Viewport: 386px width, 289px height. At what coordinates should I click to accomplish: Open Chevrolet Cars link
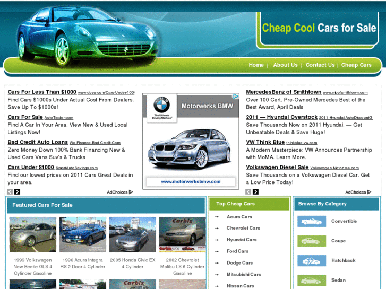click(x=243, y=228)
